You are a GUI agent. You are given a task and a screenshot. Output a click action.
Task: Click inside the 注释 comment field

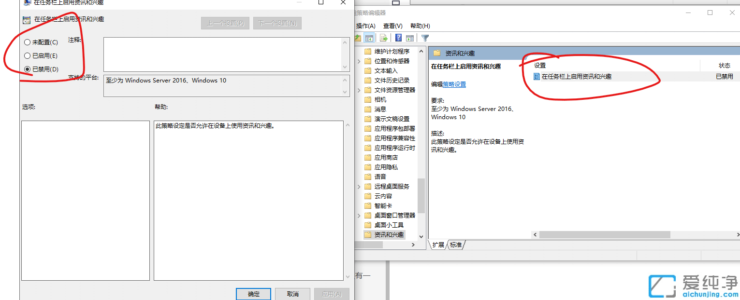point(226,54)
